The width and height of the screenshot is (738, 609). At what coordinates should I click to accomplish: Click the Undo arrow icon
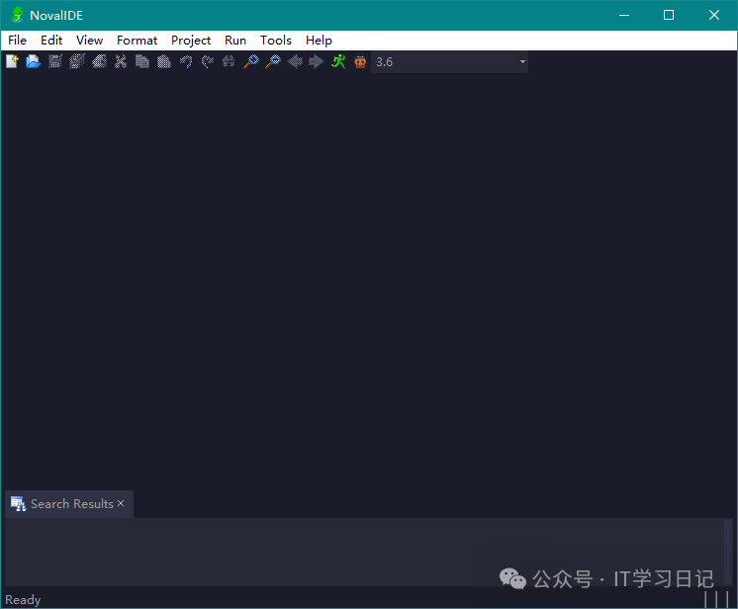click(x=186, y=61)
